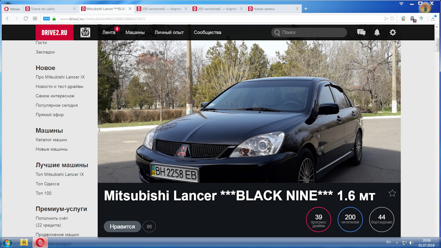Go forward with the browser forward arrow
This screenshot has width=441, height=248.
pos(17,18)
